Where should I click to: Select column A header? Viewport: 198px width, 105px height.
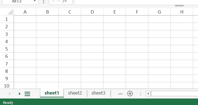[25, 12]
